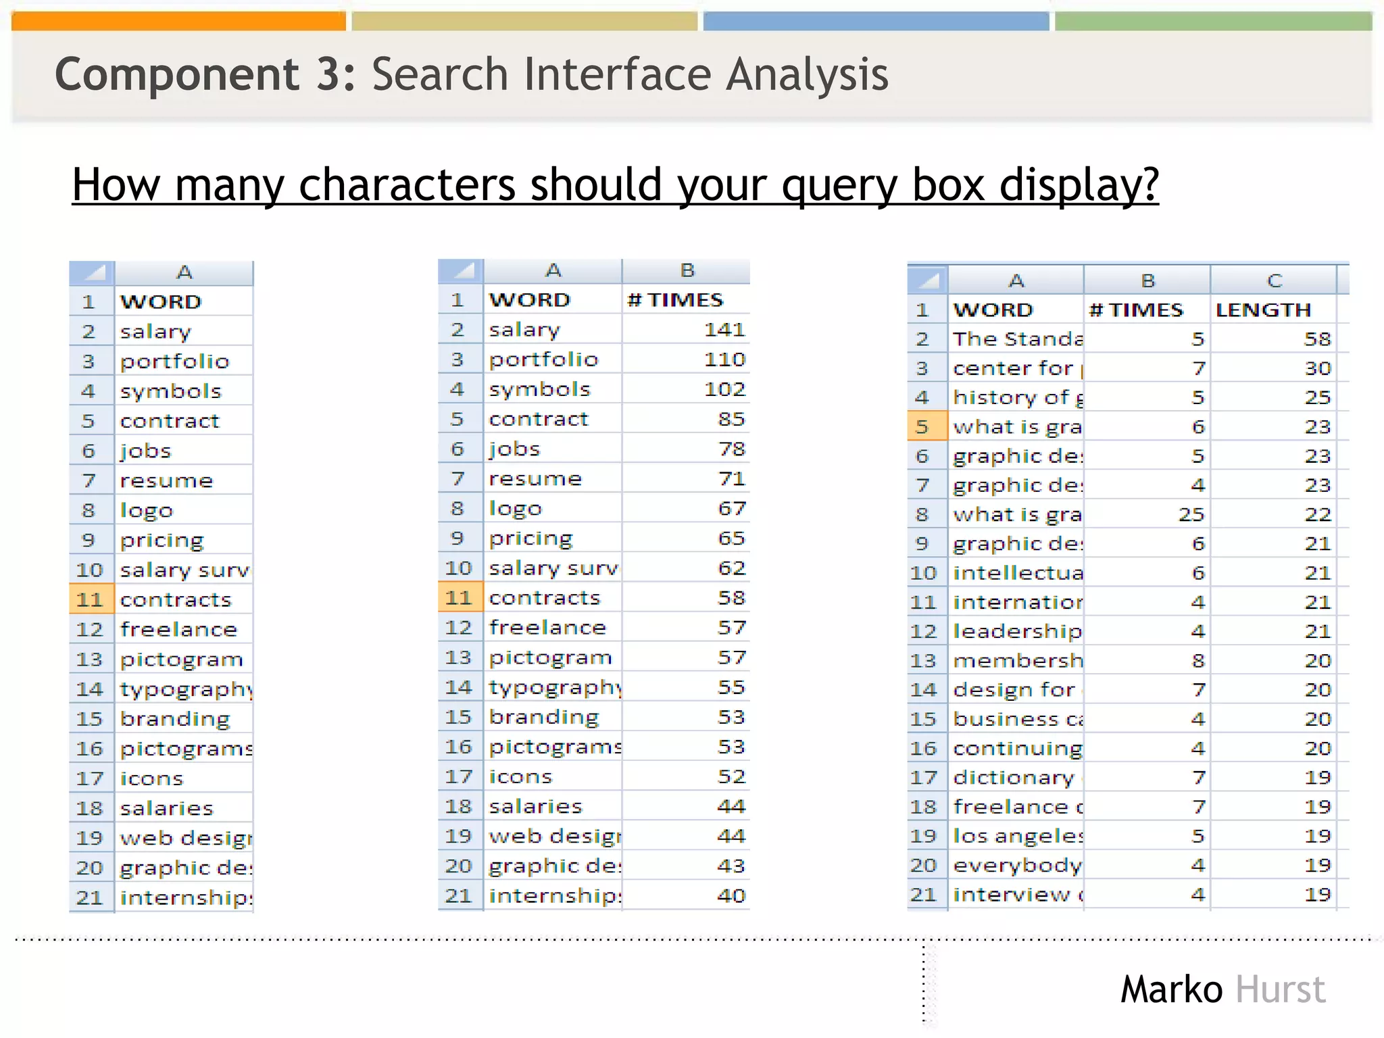Screen dimensions: 1384x1038
Task: Click the 'intellectua' cell in right spreadsheet
Action: point(1016,573)
